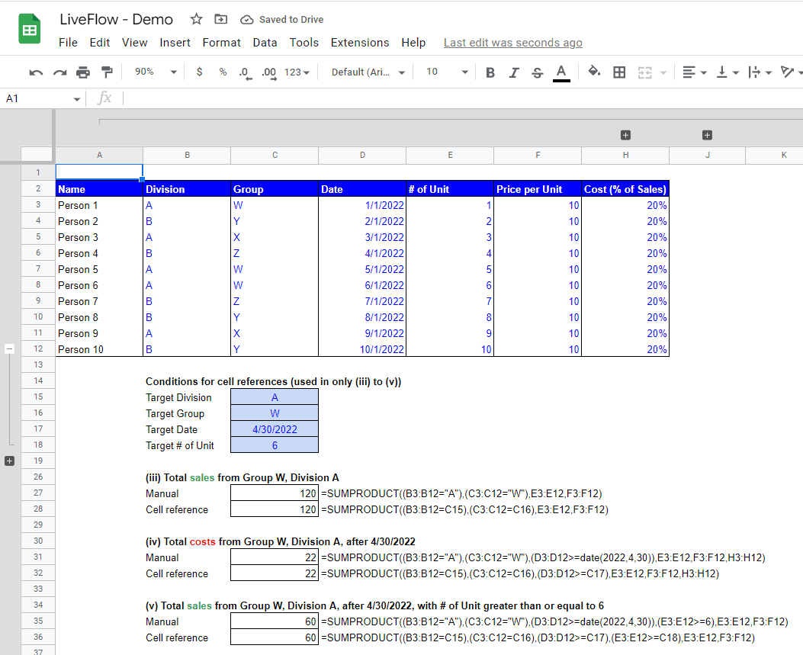The height and width of the screenshot is (655, 803).
Task: Open text wrapping dropdown
Action: click(x=760, y=72)
